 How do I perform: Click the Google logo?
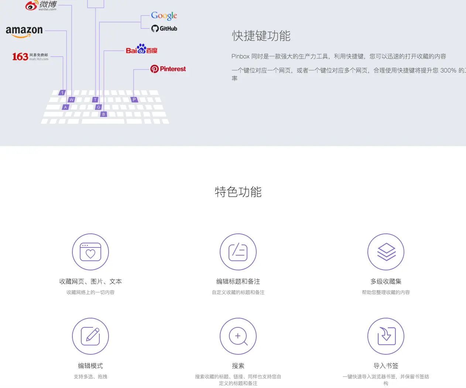164,16
